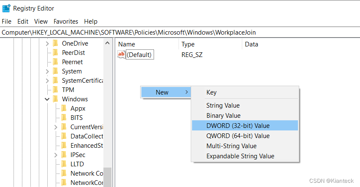Open the New submenu item
This screenshot has width=360, height=187.
pos(166,92)
